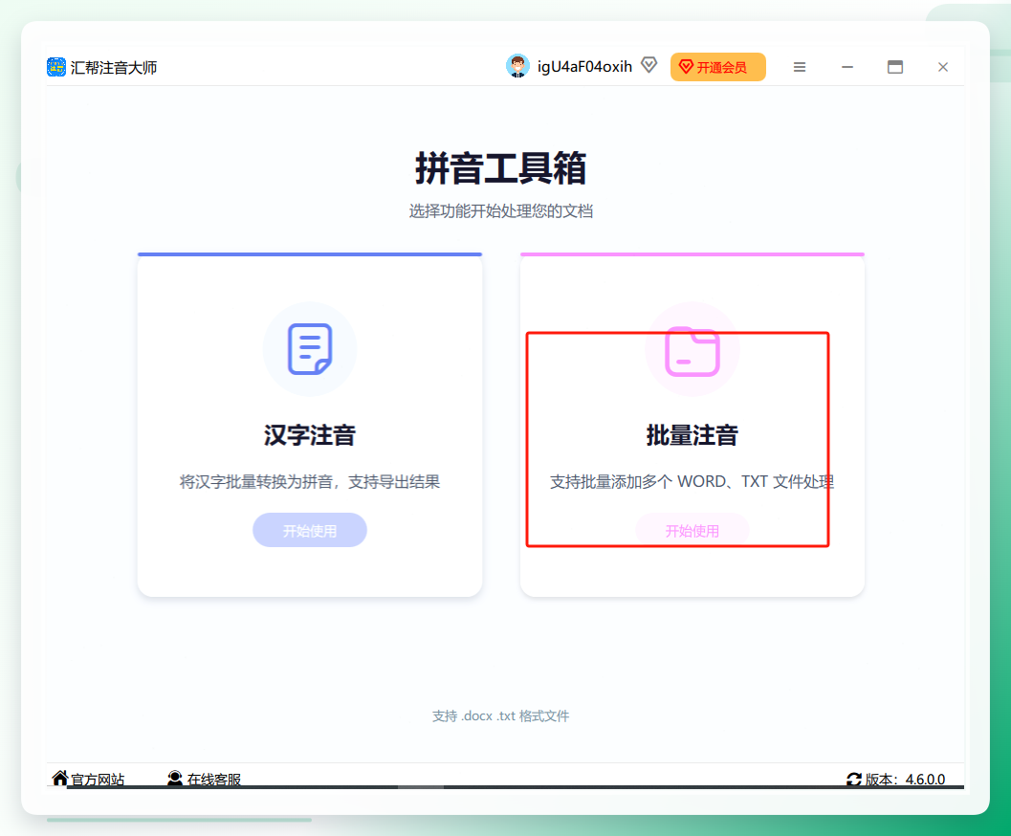Click the 支持批量添加多个 WORD、TXT description
This screenshot has height=836, width=1011.
click(x=692, y=481)
